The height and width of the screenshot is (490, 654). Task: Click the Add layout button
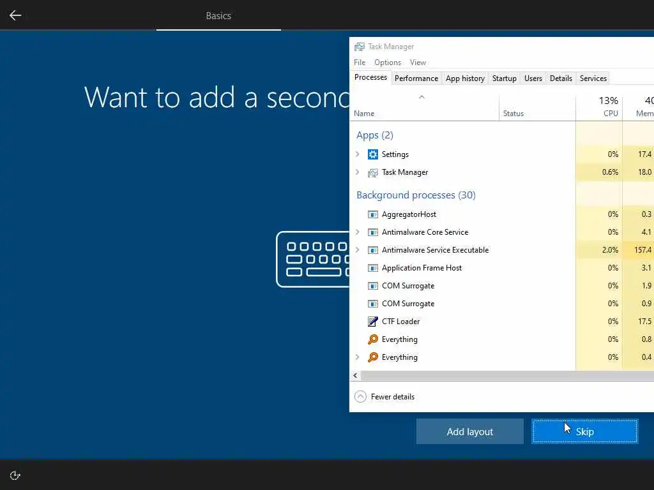point(469,432)
